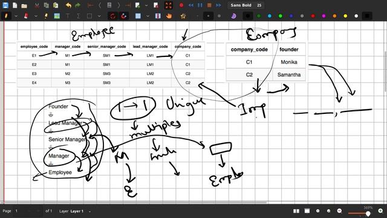
Task: Select the Text tool
Action: (68, 16)
